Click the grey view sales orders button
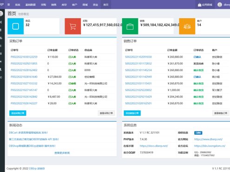The width and height of the screenshot is (230, 172). click(x=221, y=113)
